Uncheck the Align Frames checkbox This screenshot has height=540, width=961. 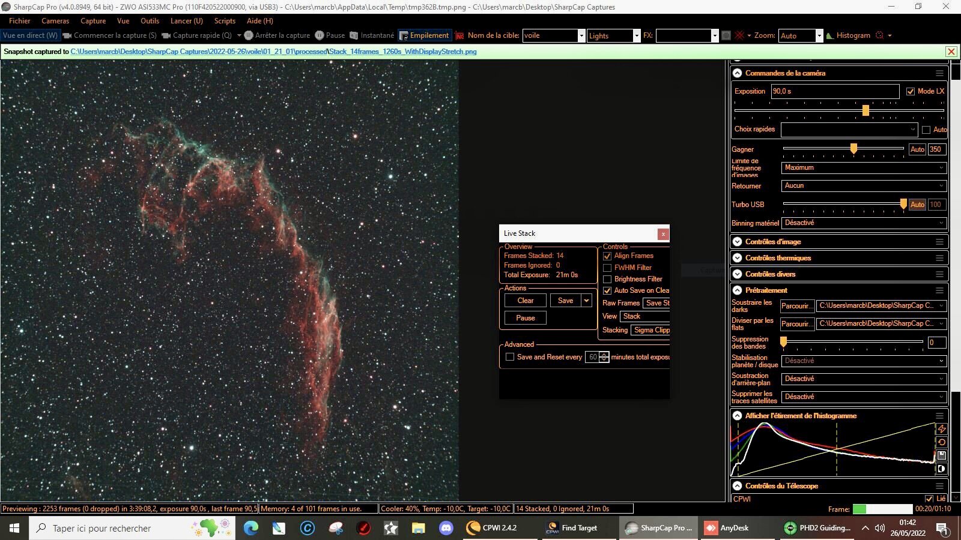pos(607,256)
